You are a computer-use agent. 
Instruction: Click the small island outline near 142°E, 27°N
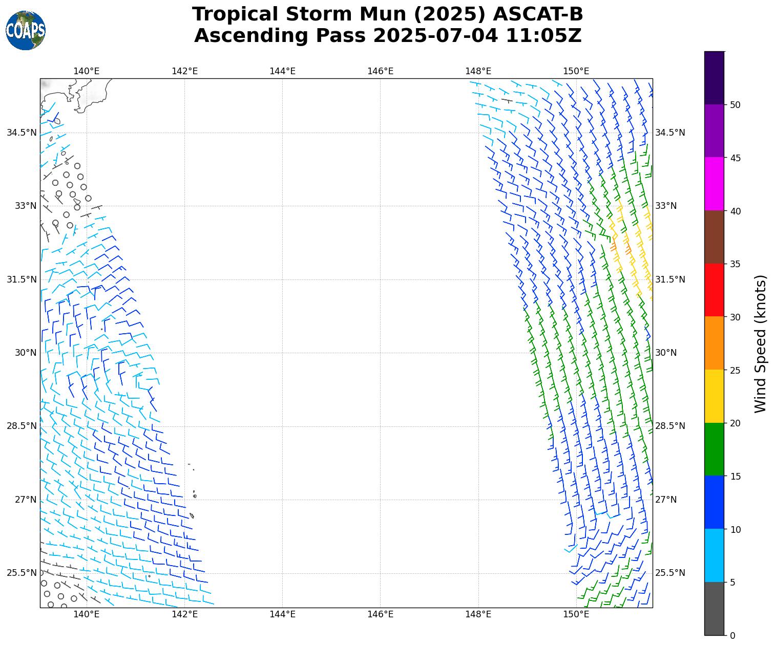[x=195, y=495]
